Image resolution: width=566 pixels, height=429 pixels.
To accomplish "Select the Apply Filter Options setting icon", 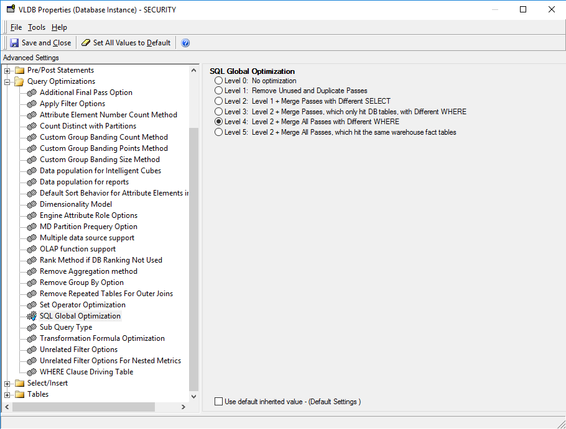I will click(31, 103).
